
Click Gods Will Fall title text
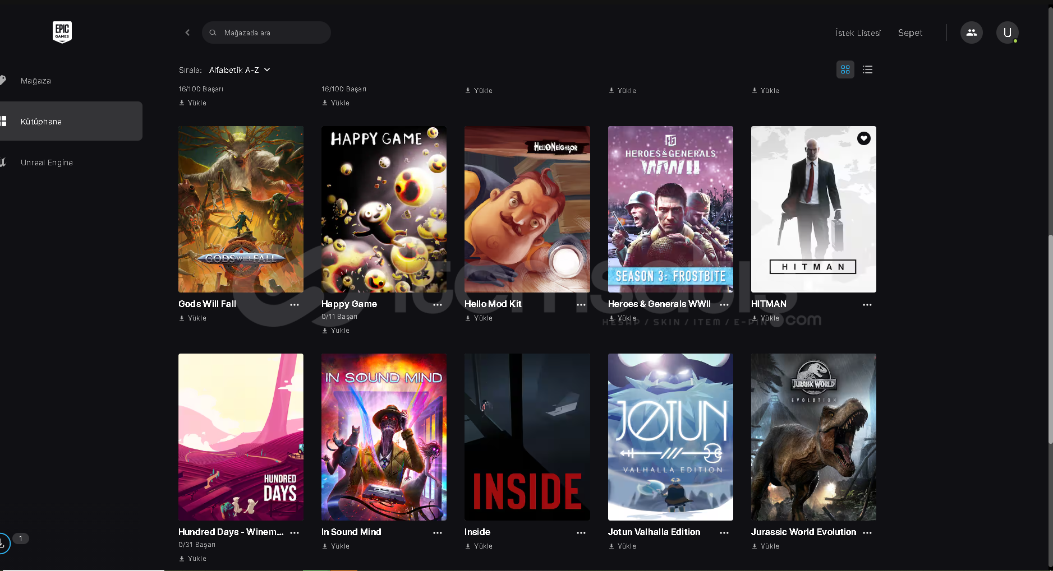click(207, 304)
